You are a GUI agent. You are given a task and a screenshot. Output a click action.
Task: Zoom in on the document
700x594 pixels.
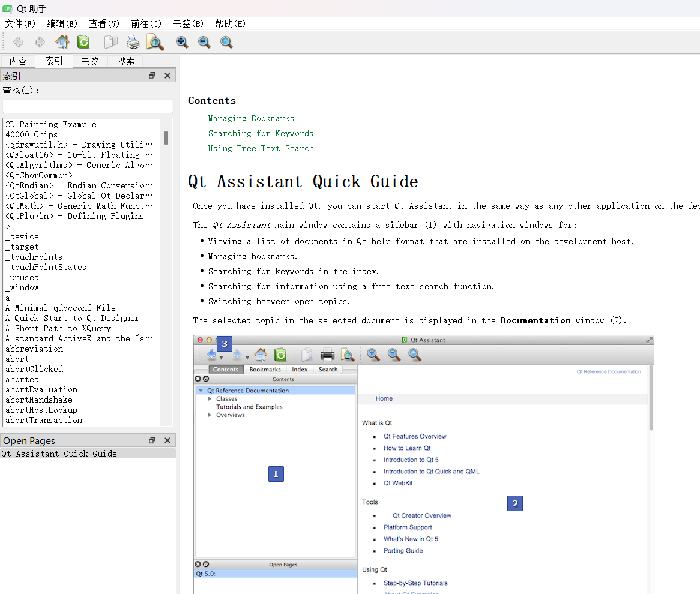(182, 42)
